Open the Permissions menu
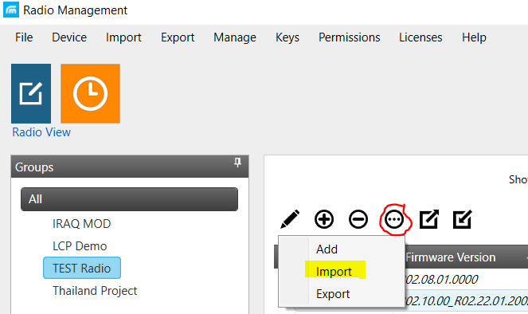The image size is (528, 314). pos(349,37)
